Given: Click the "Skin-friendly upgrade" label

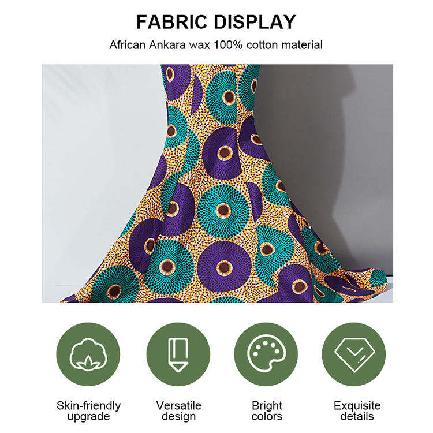Looking at the screenshot, I should coord(89,411).
